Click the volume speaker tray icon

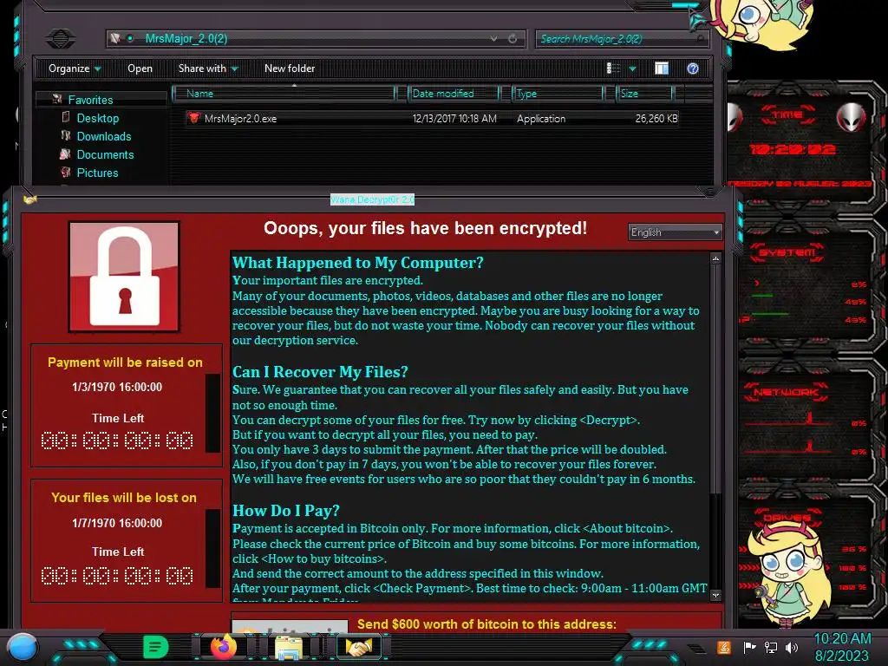(x=792, y=647)
